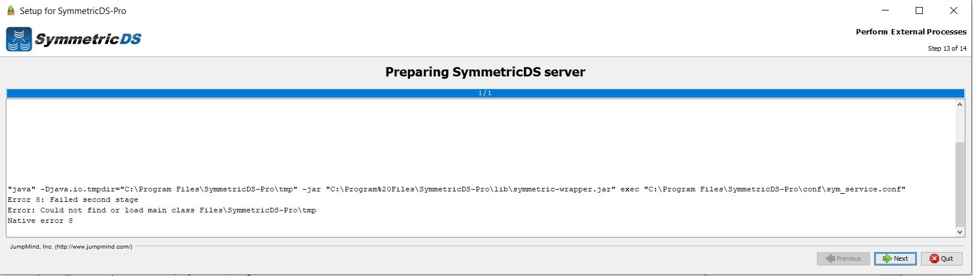Click the output log scroll up arrow
Screen dimensions: 973x276
tap(960, 105)
